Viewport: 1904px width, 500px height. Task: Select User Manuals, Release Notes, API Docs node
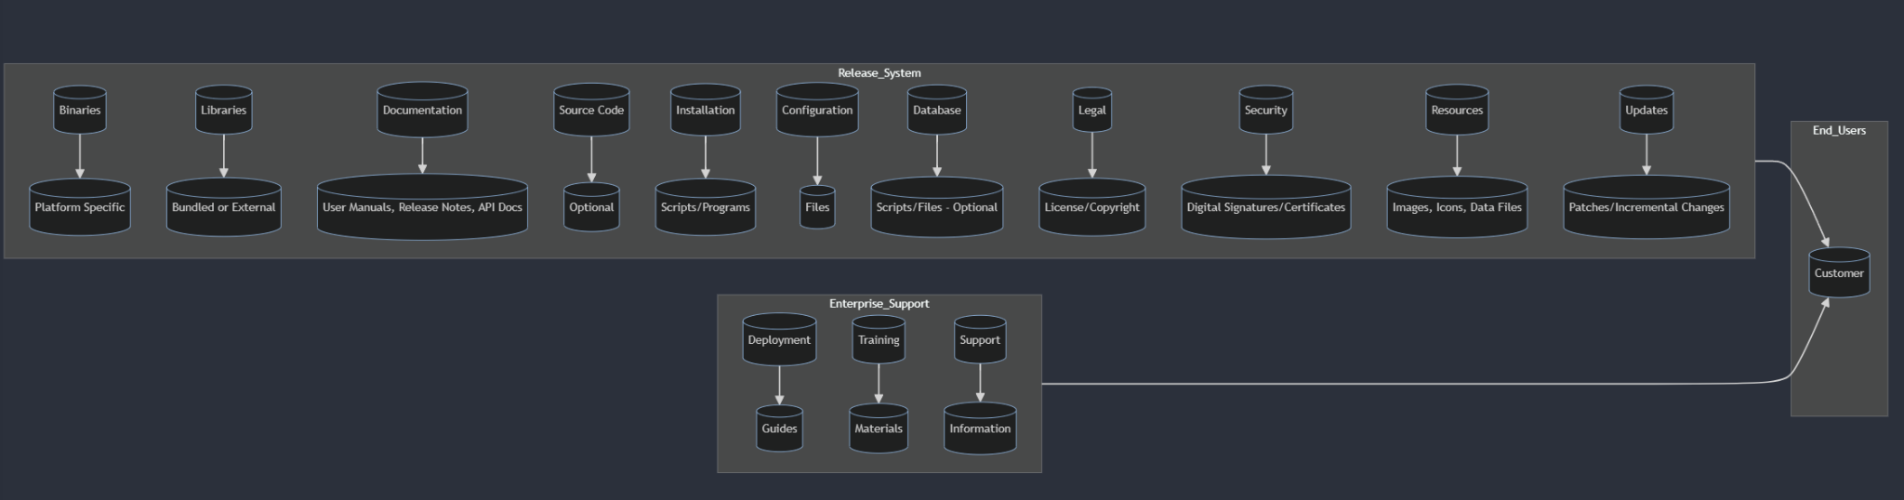(x=422, y=207)
